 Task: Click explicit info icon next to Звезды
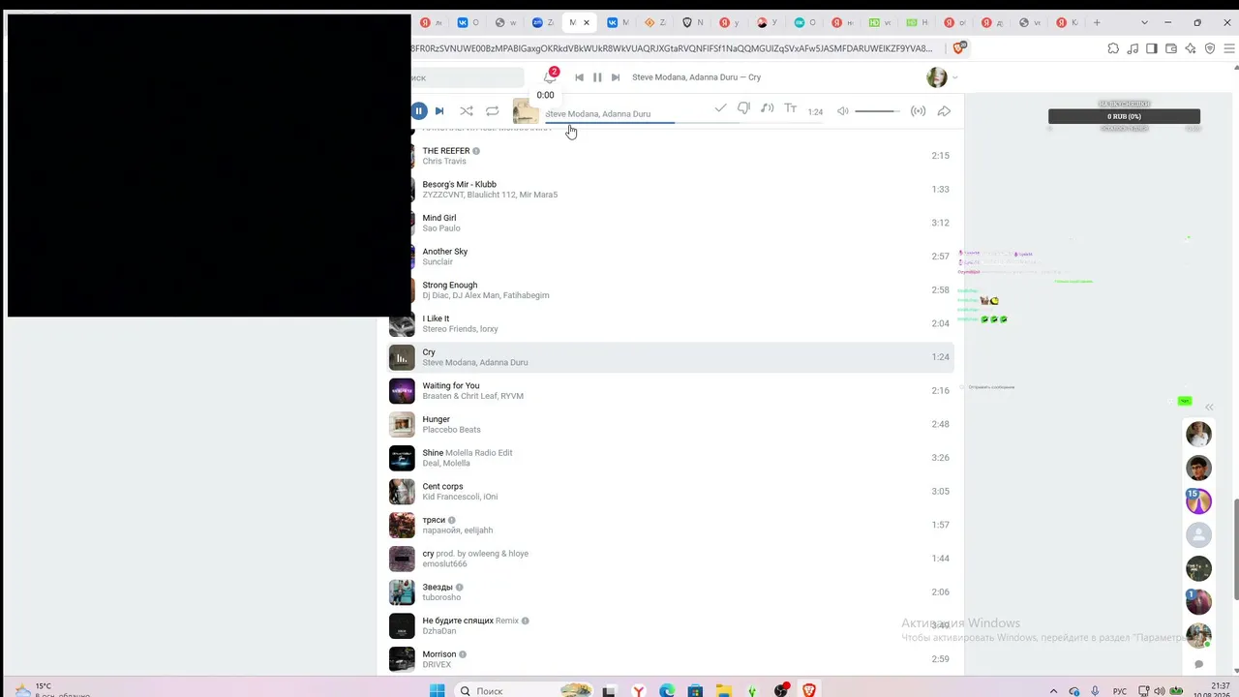point(460,588)
